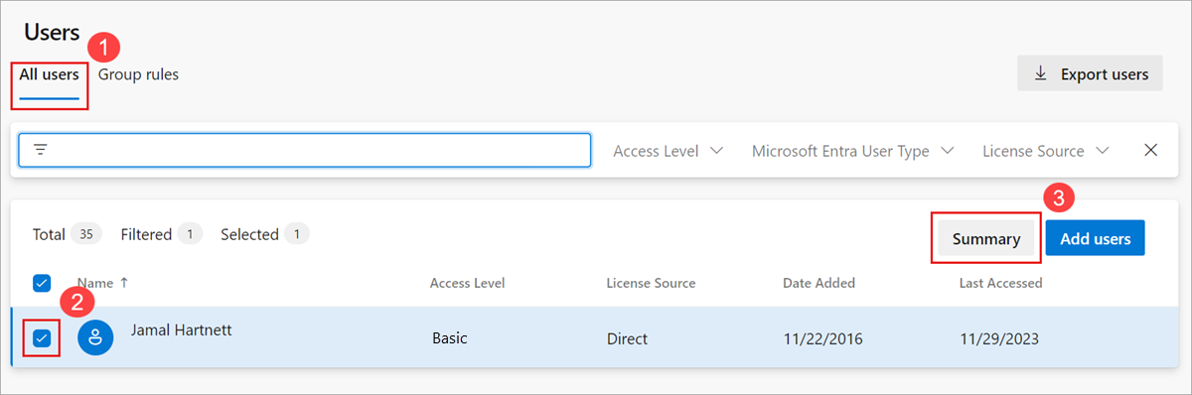Click the Last Accessed column header

(x=1000, y=283)
